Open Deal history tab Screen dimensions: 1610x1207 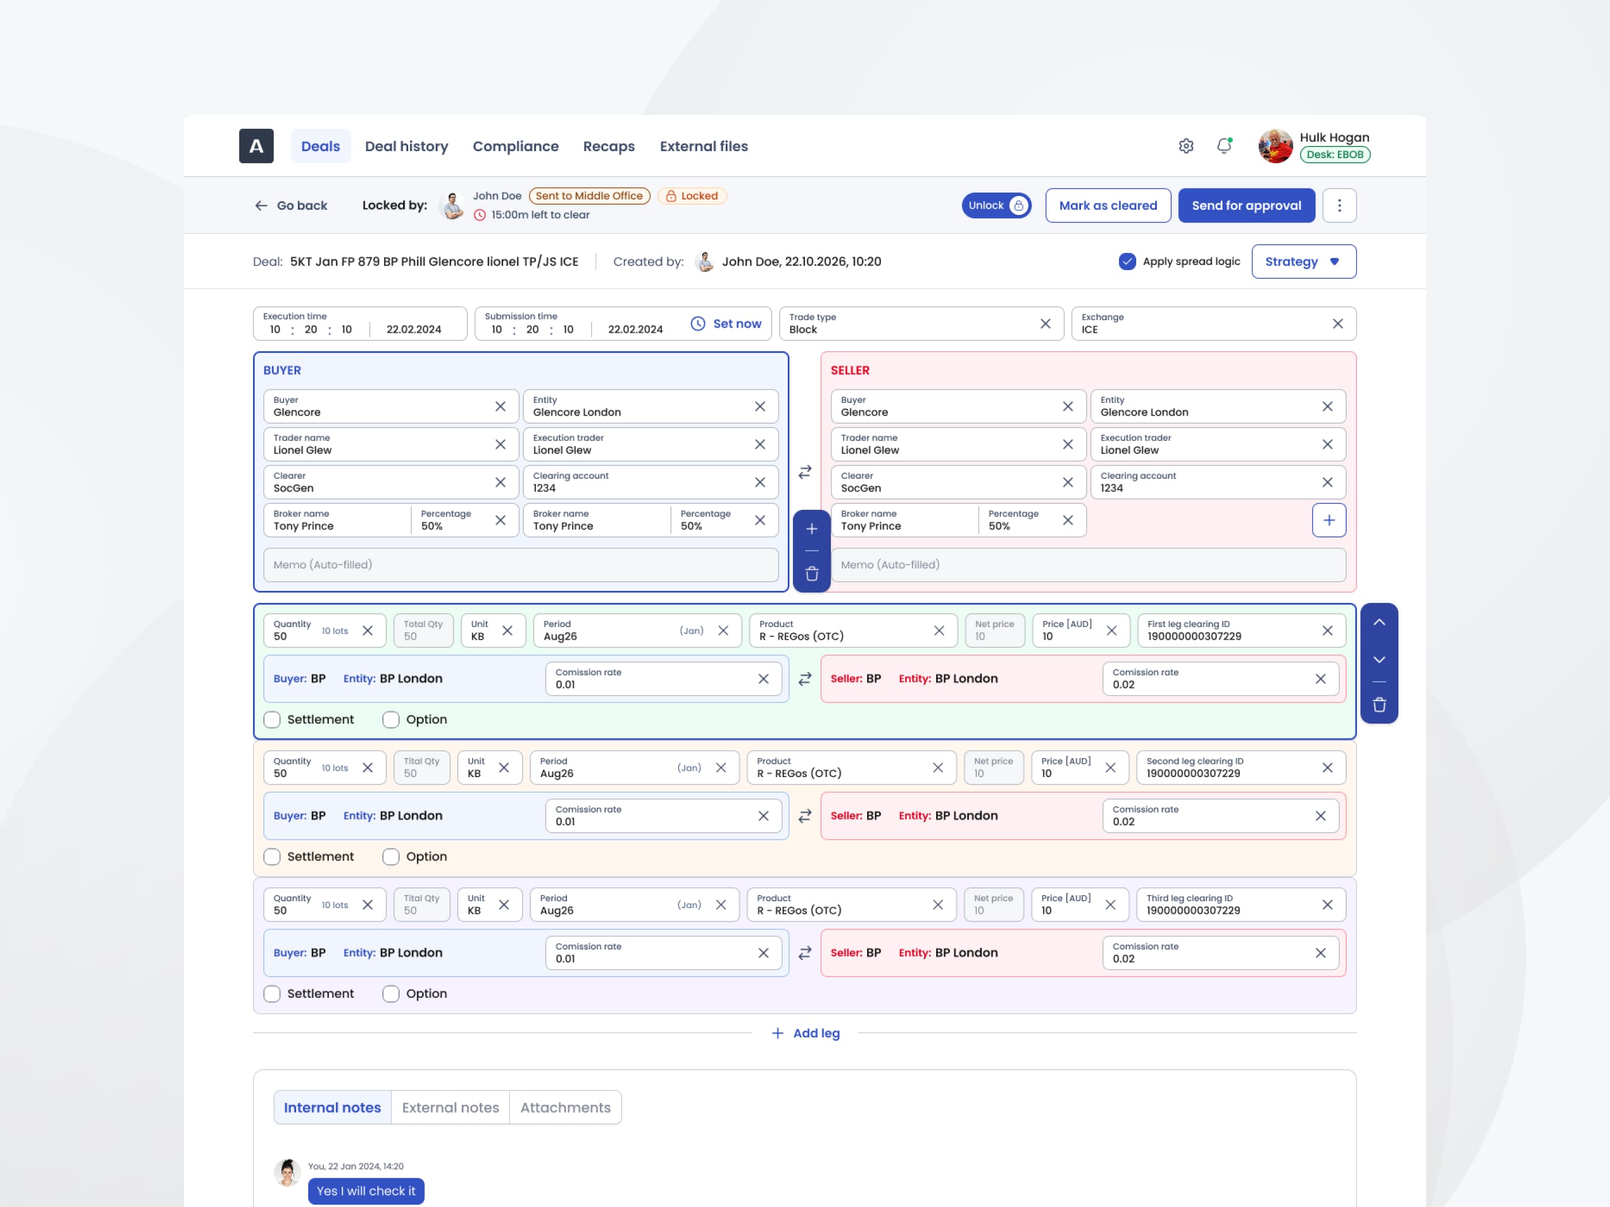(406, 146)
